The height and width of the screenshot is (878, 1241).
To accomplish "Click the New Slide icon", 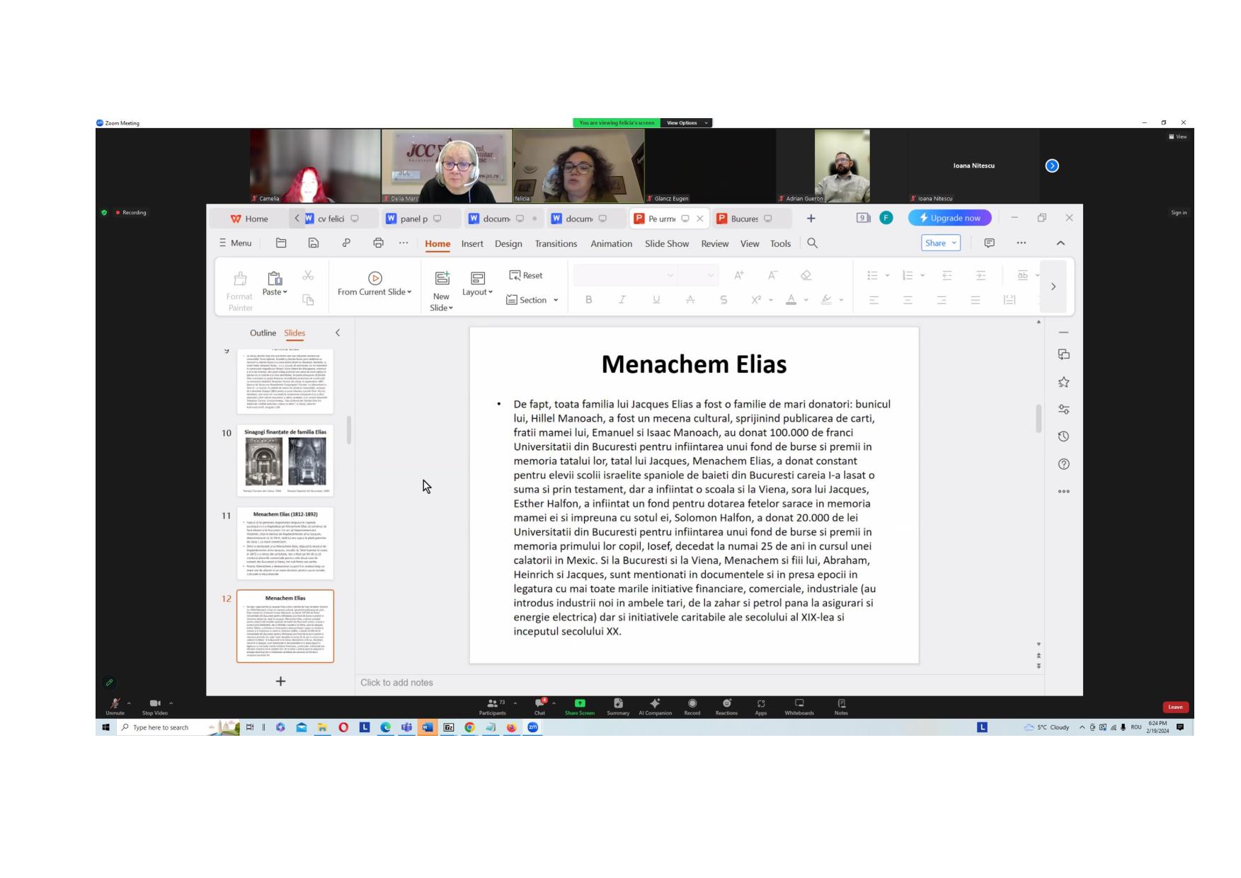I will [442, 278].
